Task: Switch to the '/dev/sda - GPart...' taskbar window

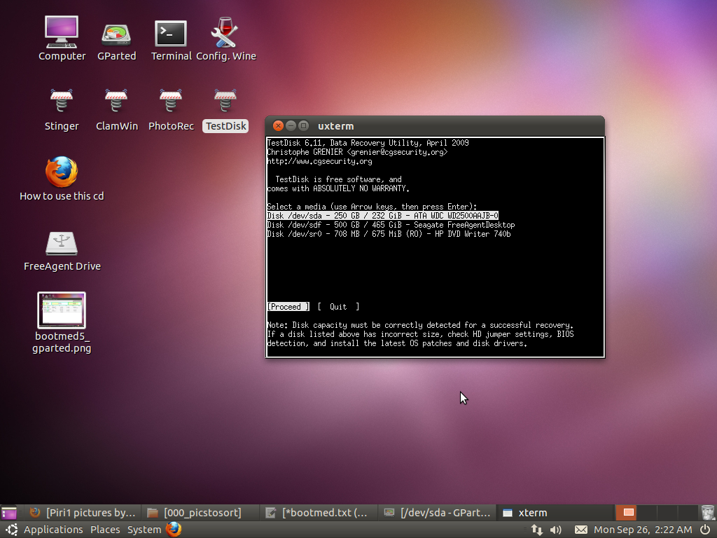Action: pyautogui.click(x=436, y=513)
